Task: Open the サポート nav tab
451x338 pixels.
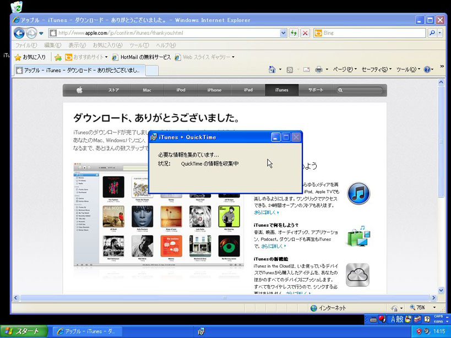Action: click(315, 90)
